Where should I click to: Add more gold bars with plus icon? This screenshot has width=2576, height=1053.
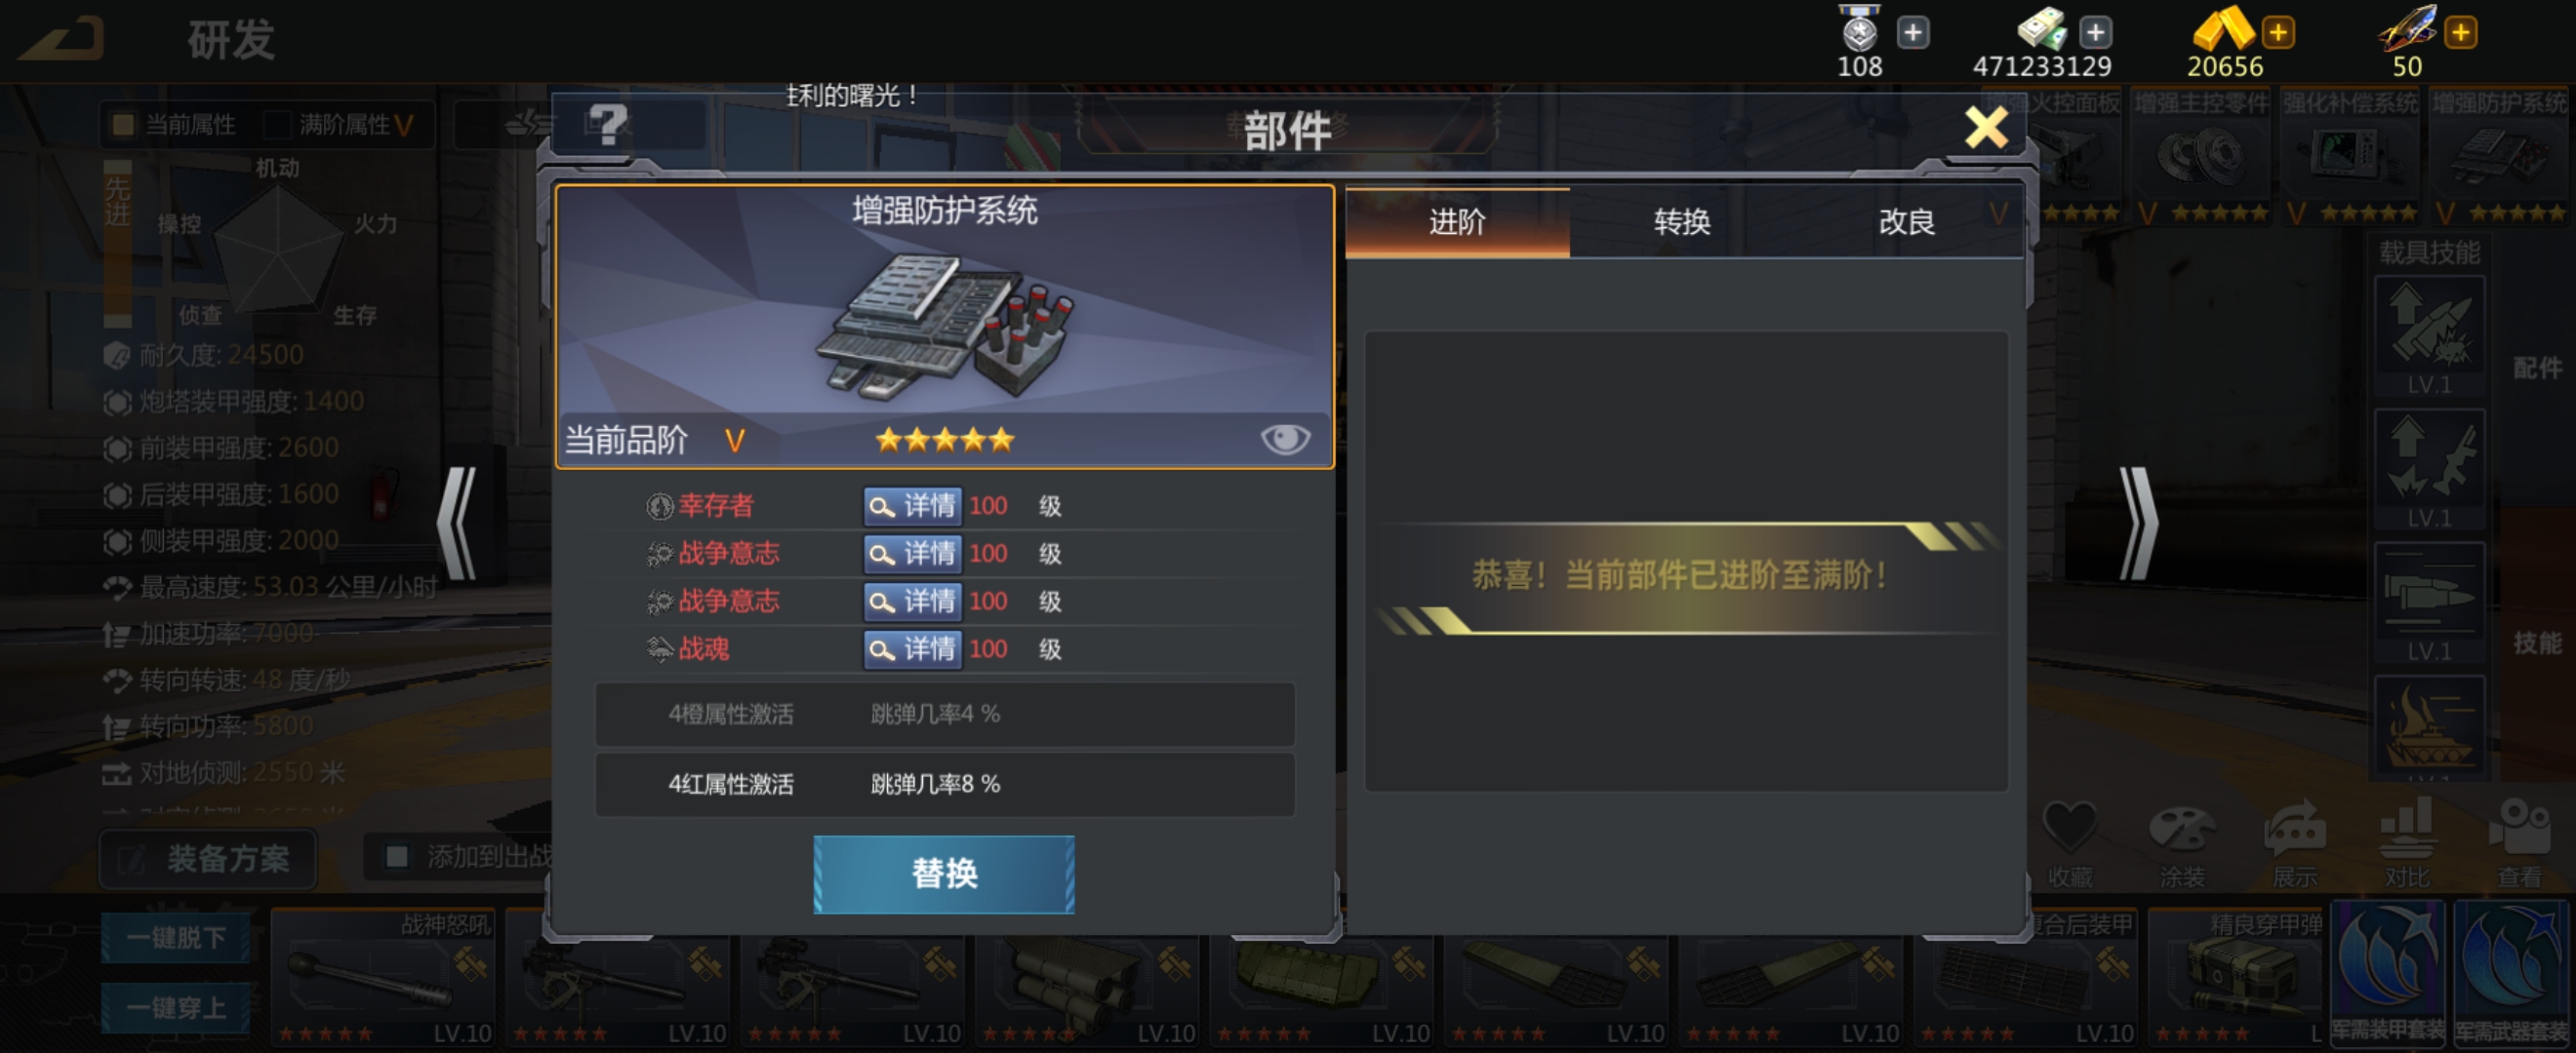tap(2277, 32)
